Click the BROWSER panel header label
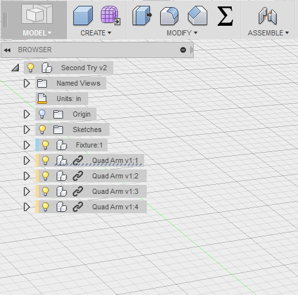This screenshot has width=298, height=295. (x=35, y=50)
